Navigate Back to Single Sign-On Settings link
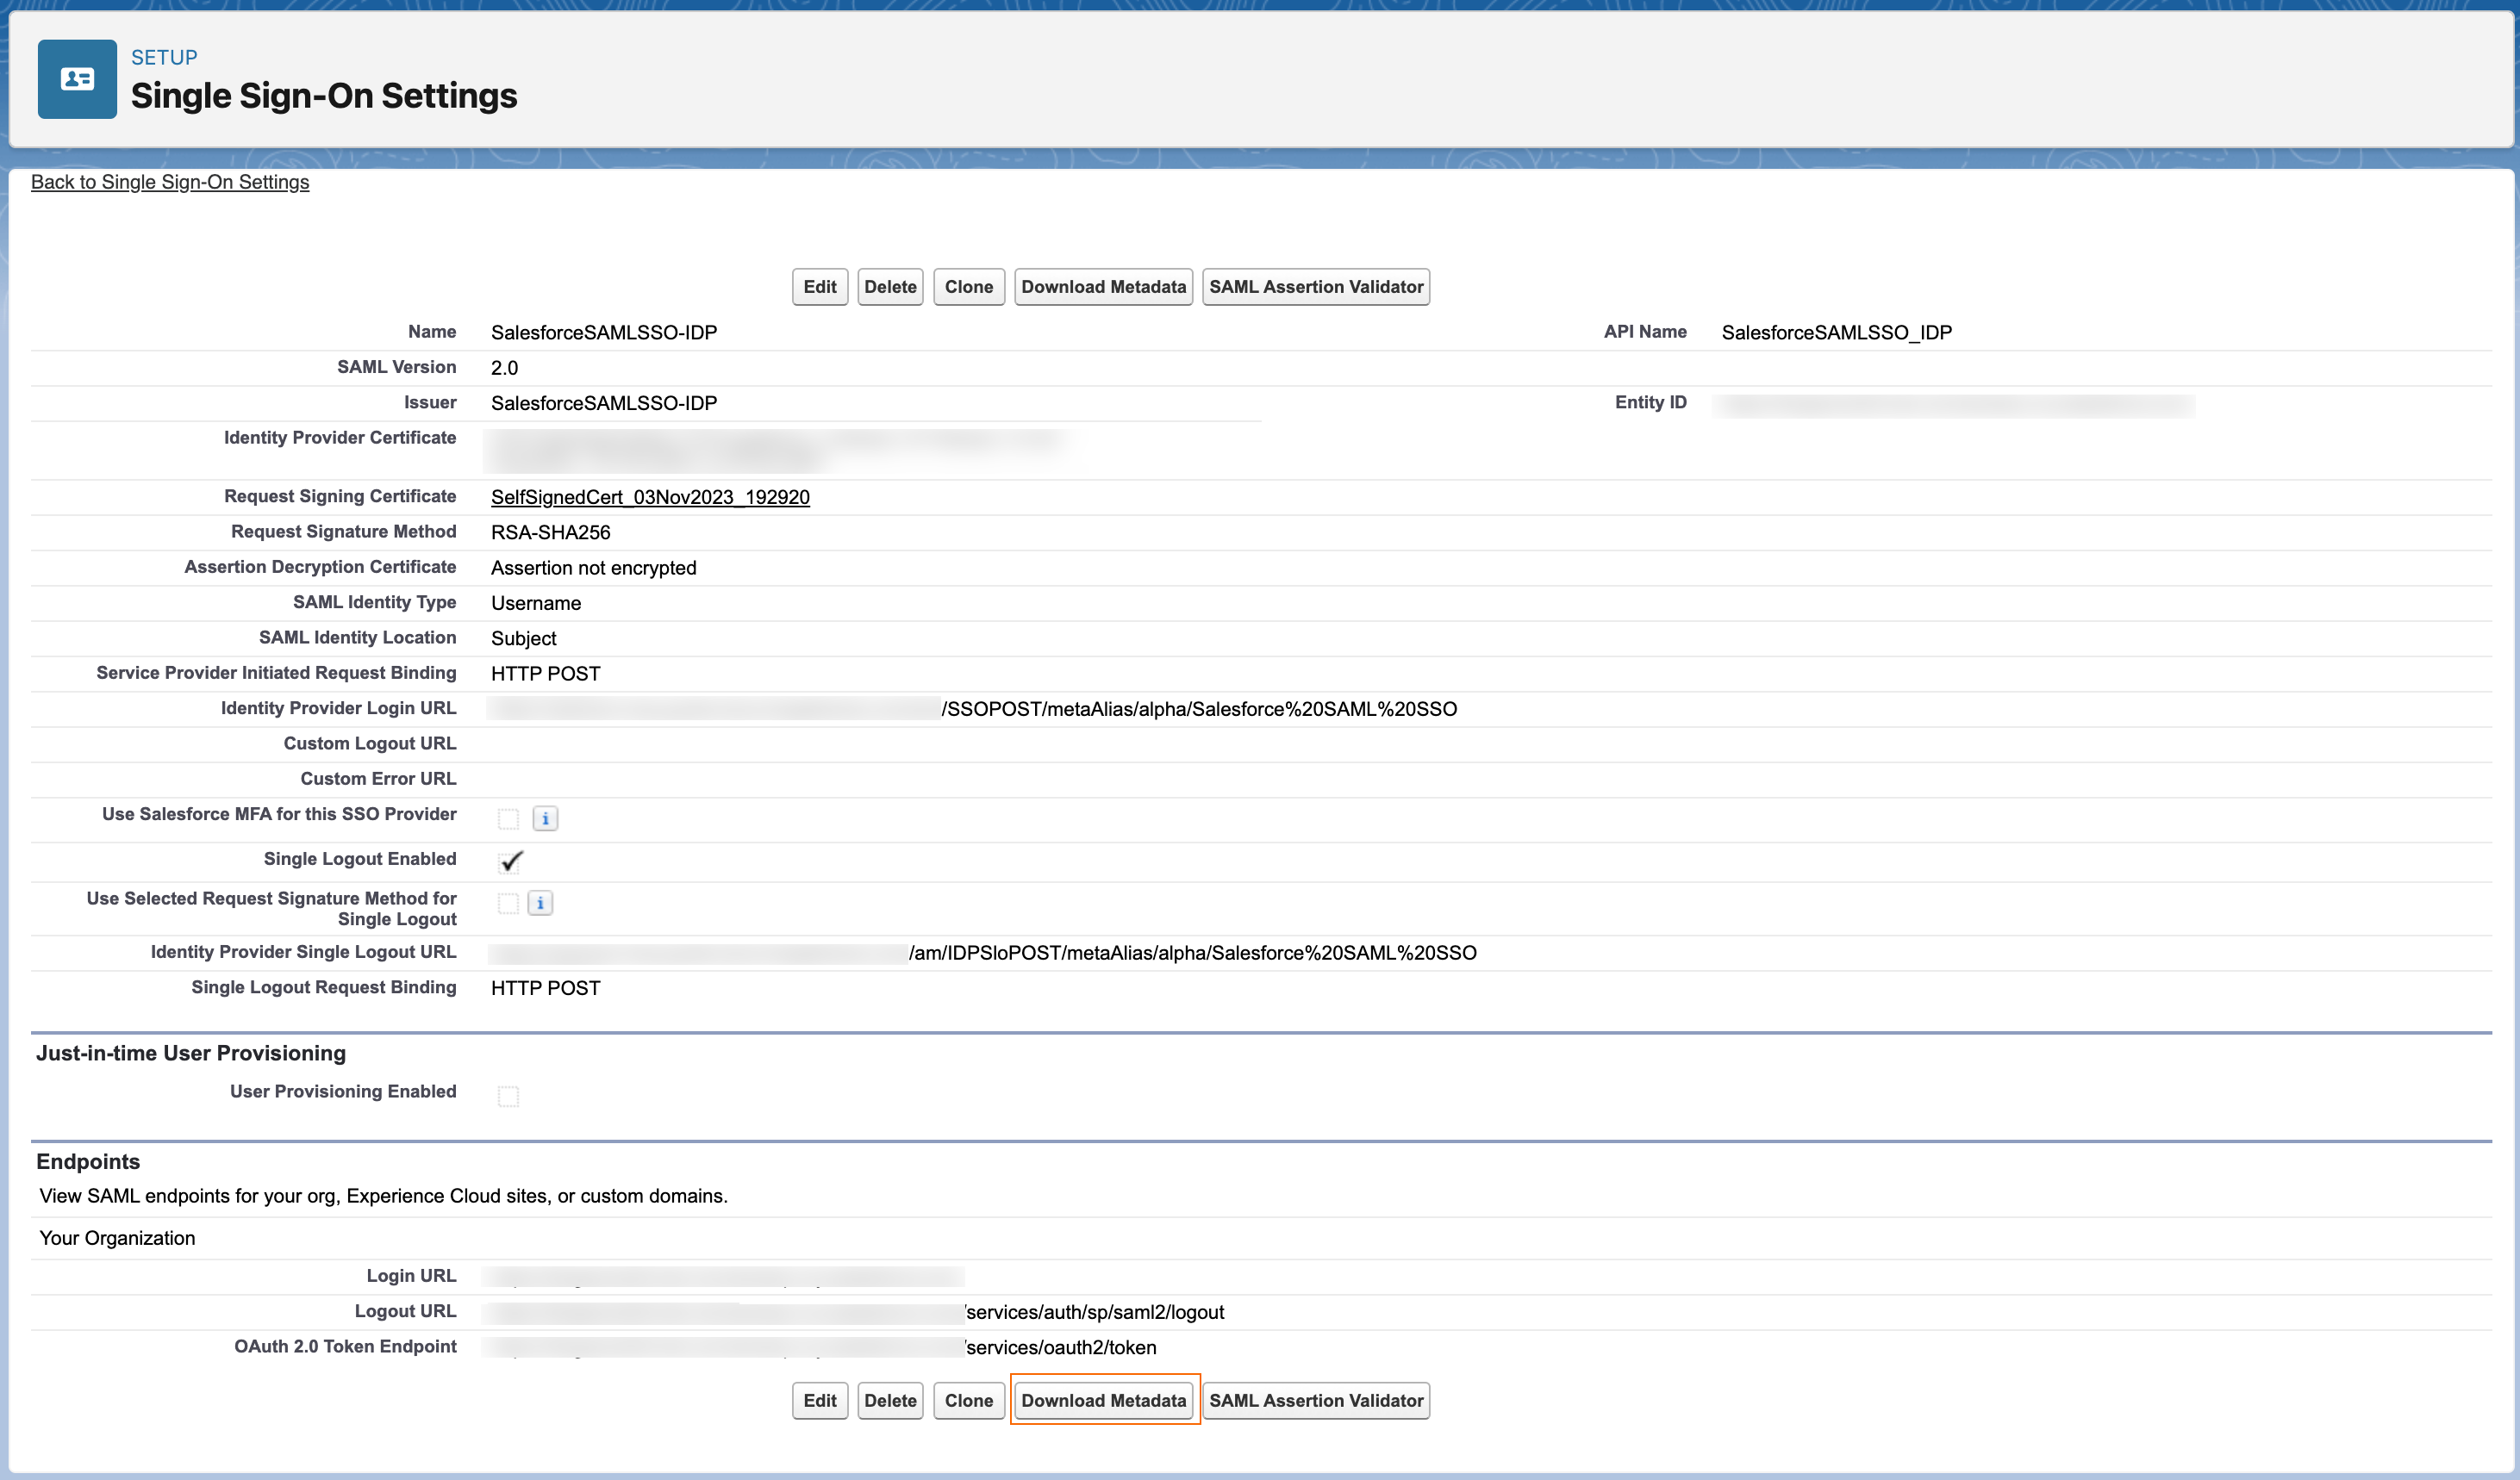The width and height of the screenshot is (2520, 1480). click(169, 182)
